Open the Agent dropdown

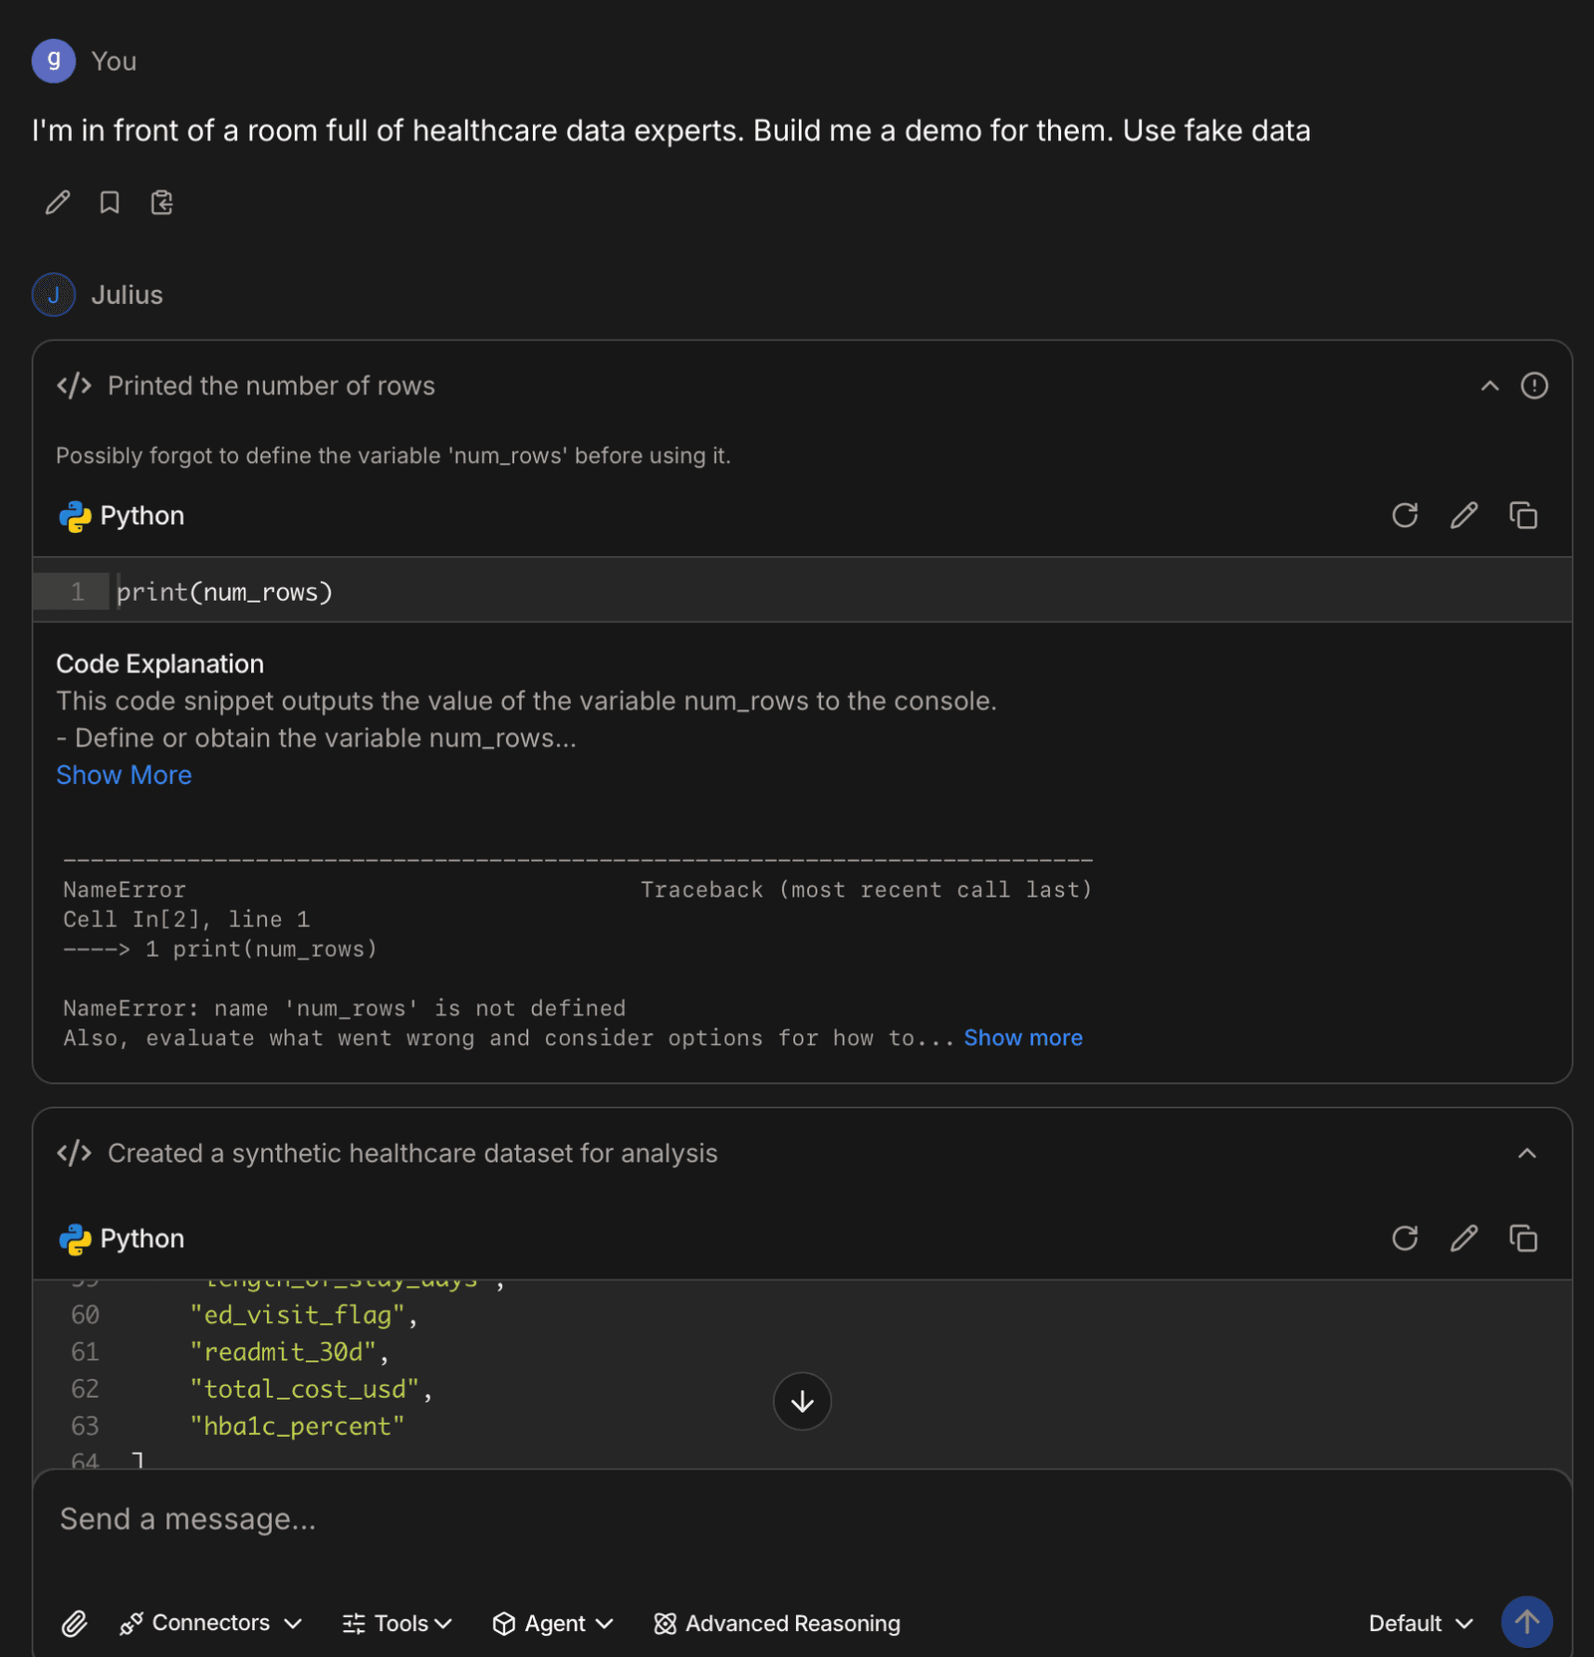[552, 1623]
